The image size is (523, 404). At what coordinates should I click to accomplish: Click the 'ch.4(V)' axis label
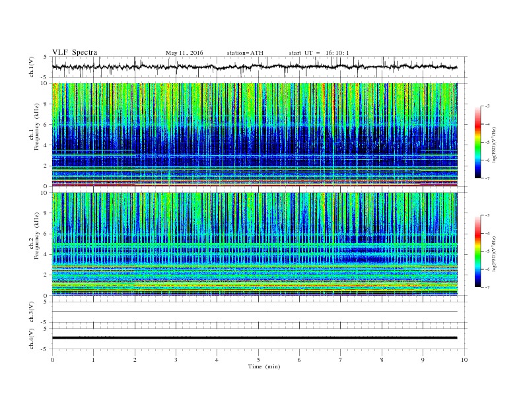(x=31, y=339)
